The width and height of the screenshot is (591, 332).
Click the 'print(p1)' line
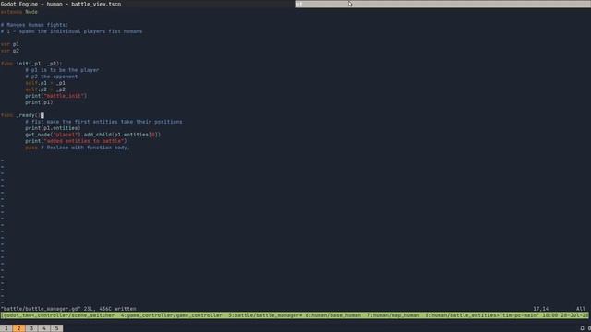click(x=39, y=102)
